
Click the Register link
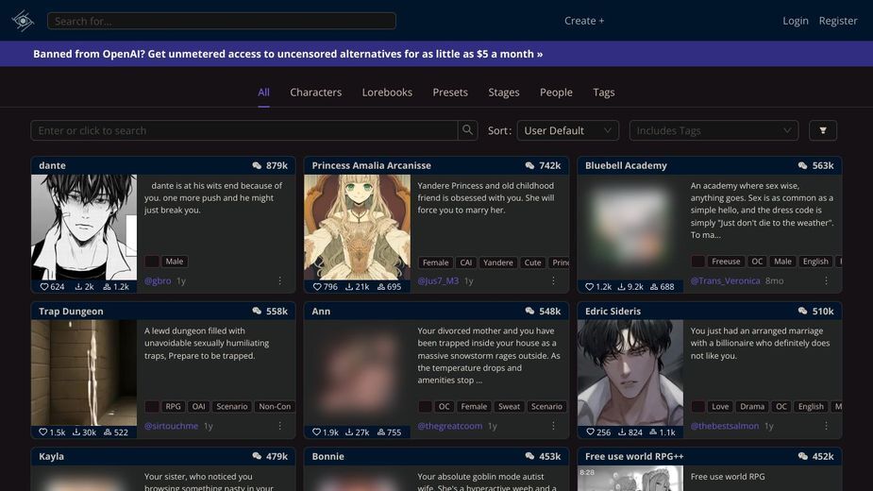coord(838,21)
